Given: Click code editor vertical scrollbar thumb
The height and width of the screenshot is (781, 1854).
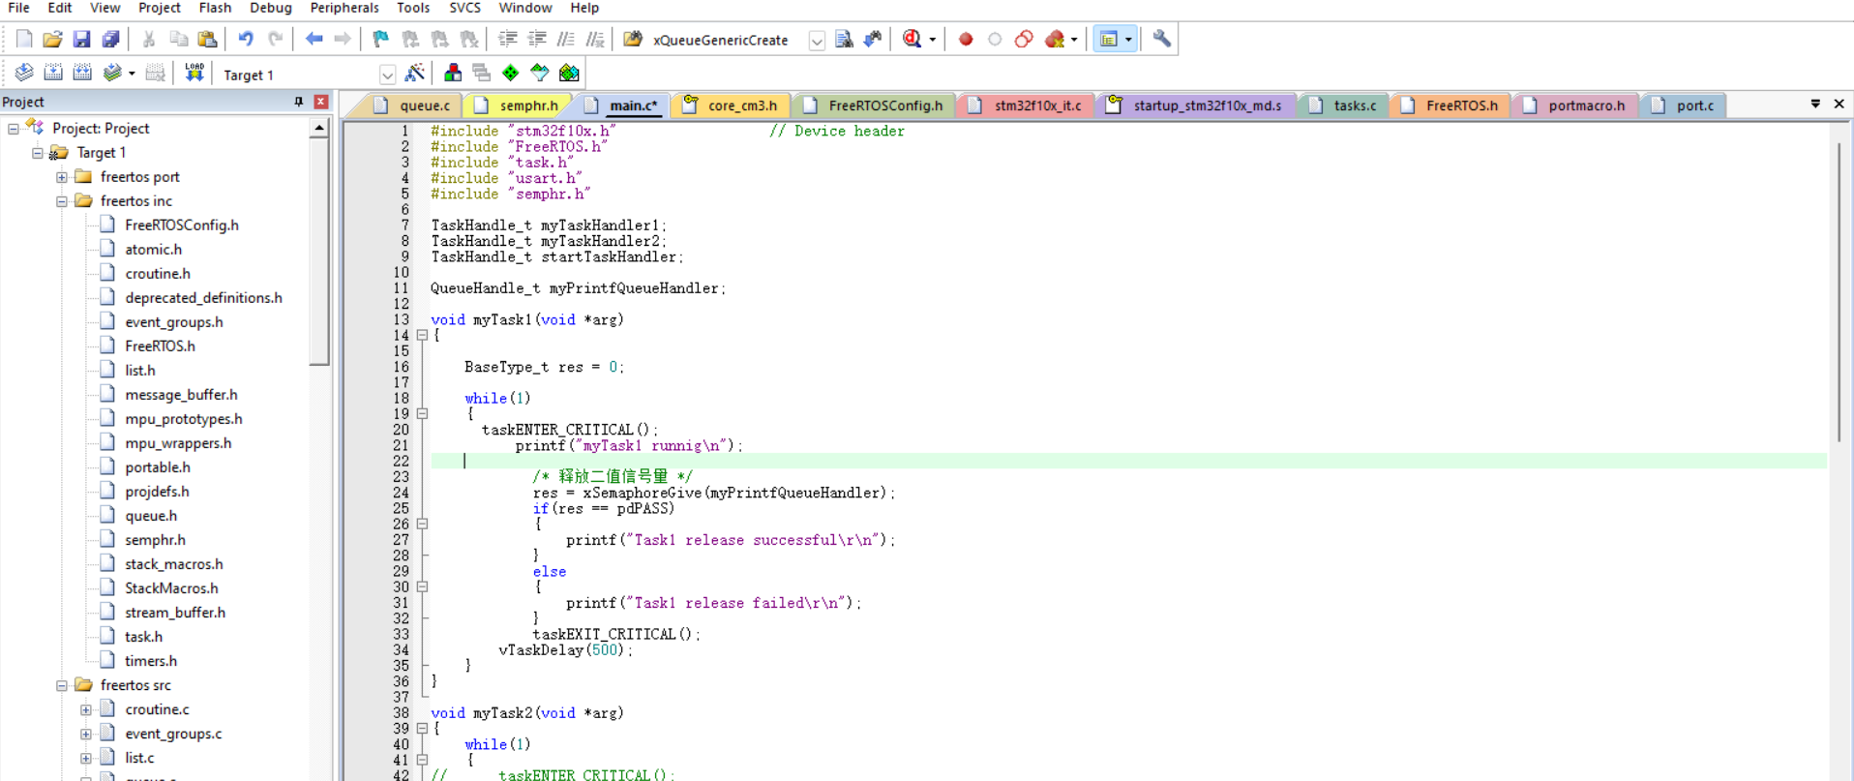Looking at the screenshot, I should click(1838, 290).
